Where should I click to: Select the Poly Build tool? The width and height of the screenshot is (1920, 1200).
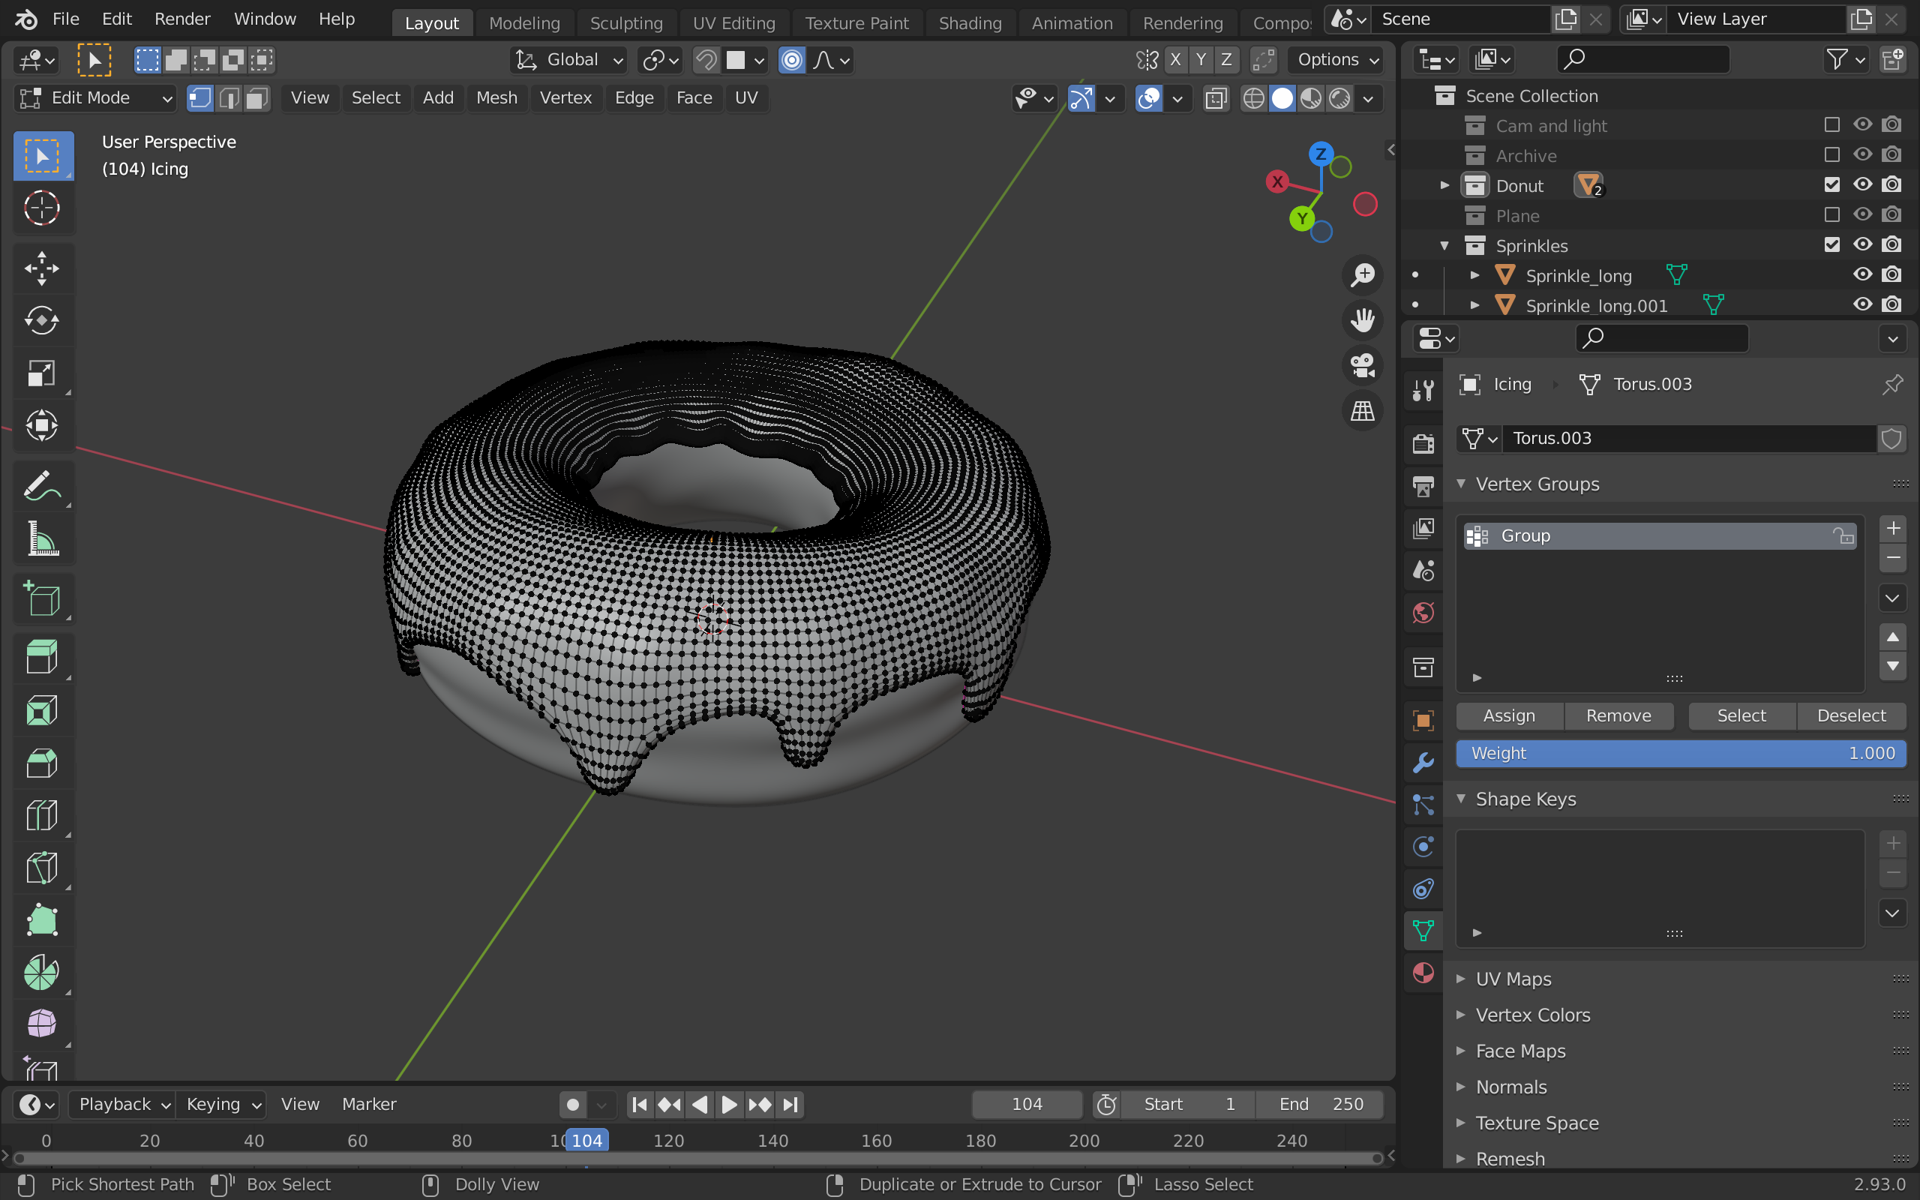point(42,919)
